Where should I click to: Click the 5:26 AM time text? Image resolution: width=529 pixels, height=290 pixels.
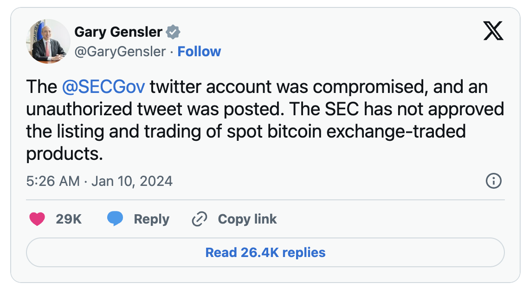coord(53,181)
